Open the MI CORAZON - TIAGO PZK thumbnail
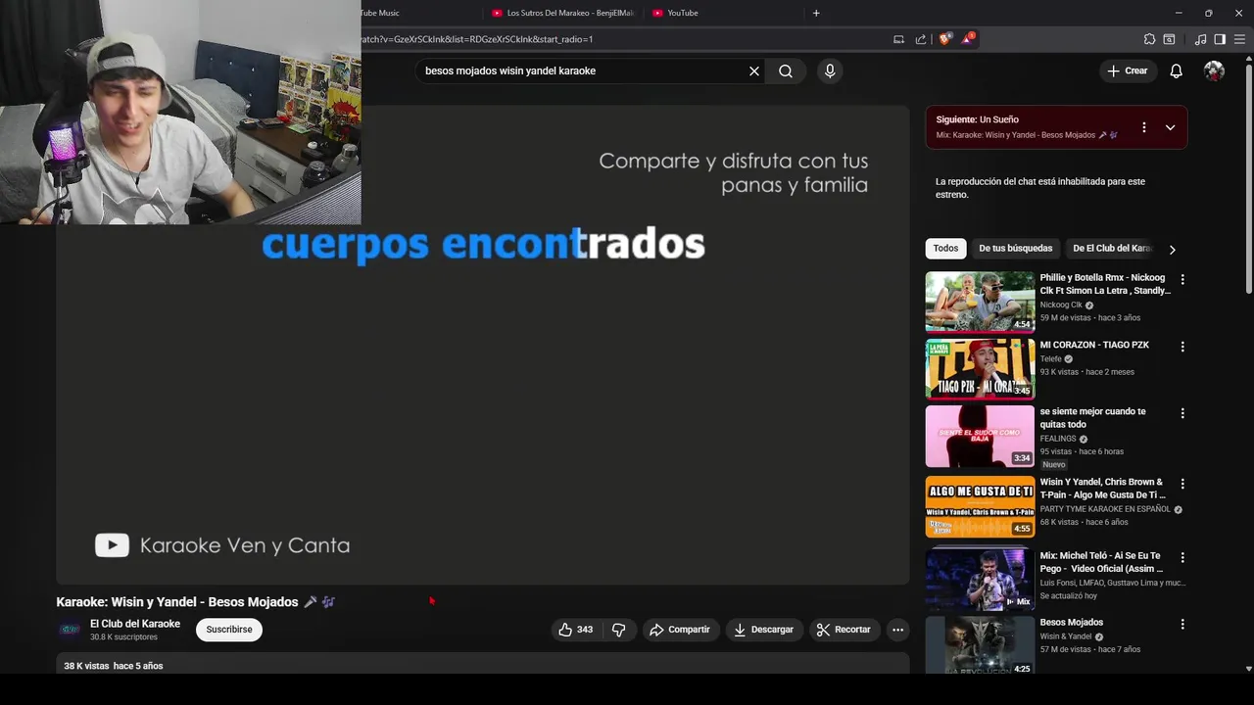The width and height of the screenshot is (1254, 705). coord(980,369)
